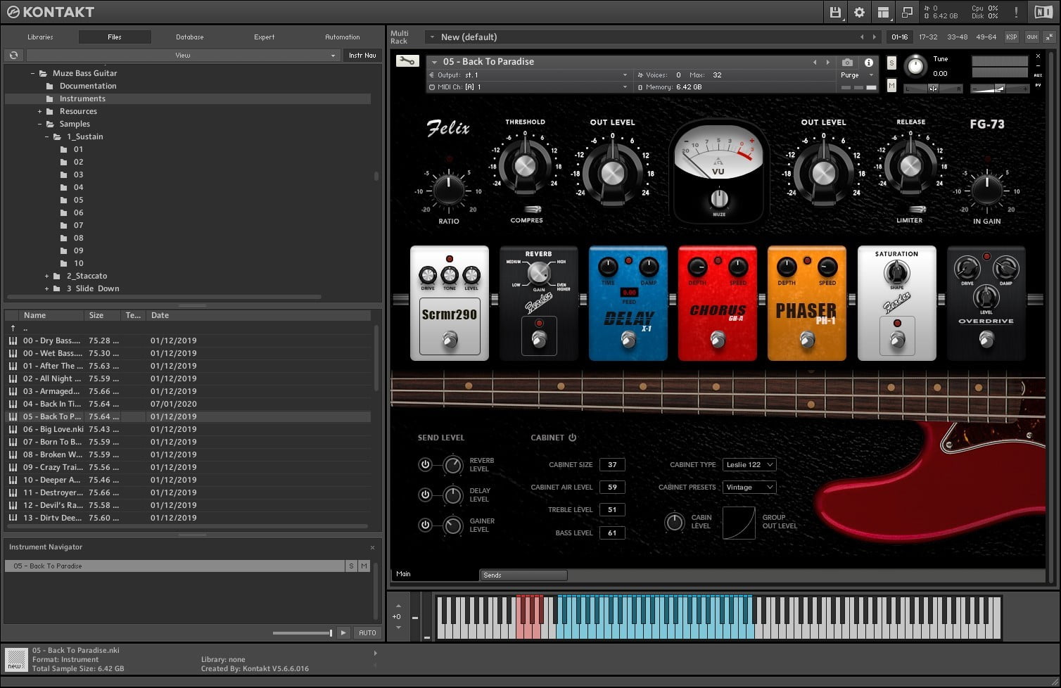Play preview sample button
Image resolution: width=1061 pixels, height=688 pixels.
pyautogui.click(x=343, y=632)
